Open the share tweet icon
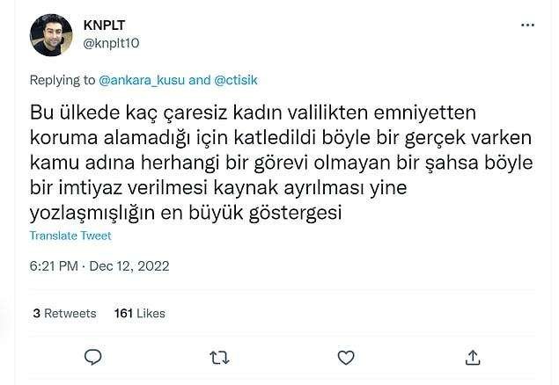Screen dimensions: 559x385 pos(472,356)
